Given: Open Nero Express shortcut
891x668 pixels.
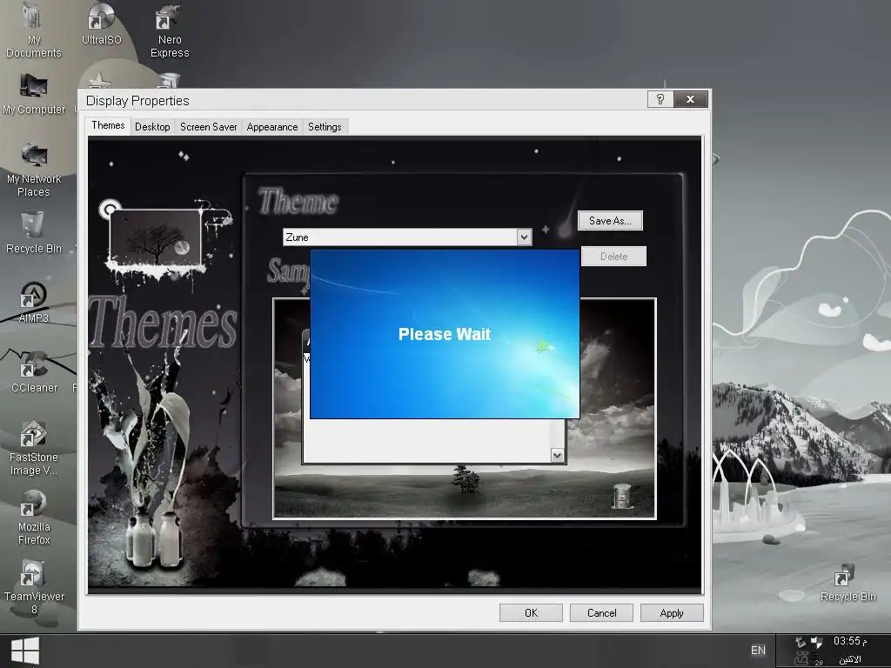Looking at the screenshot, I should [x=170, y=31].
